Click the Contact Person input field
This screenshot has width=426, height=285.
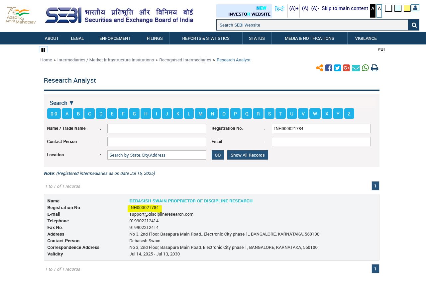coord(157,142)
